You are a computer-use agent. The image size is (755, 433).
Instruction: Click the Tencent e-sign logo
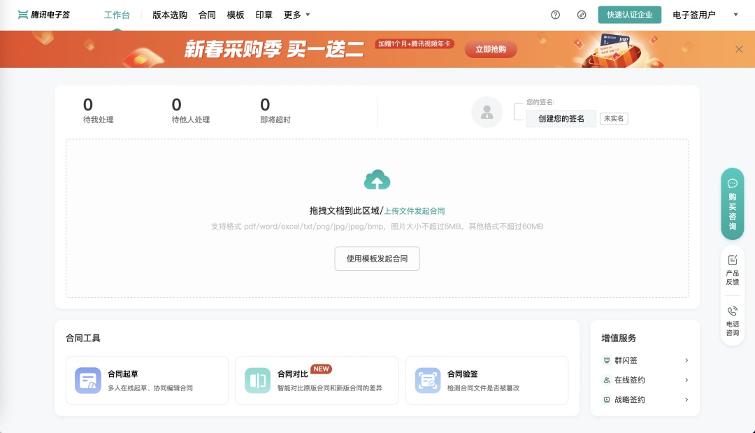pyautogui.click(x=44, y=15)
